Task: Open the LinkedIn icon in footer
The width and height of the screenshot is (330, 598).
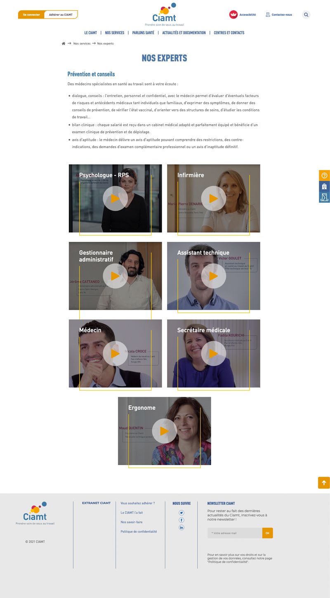Action: (x=181, y=527)
